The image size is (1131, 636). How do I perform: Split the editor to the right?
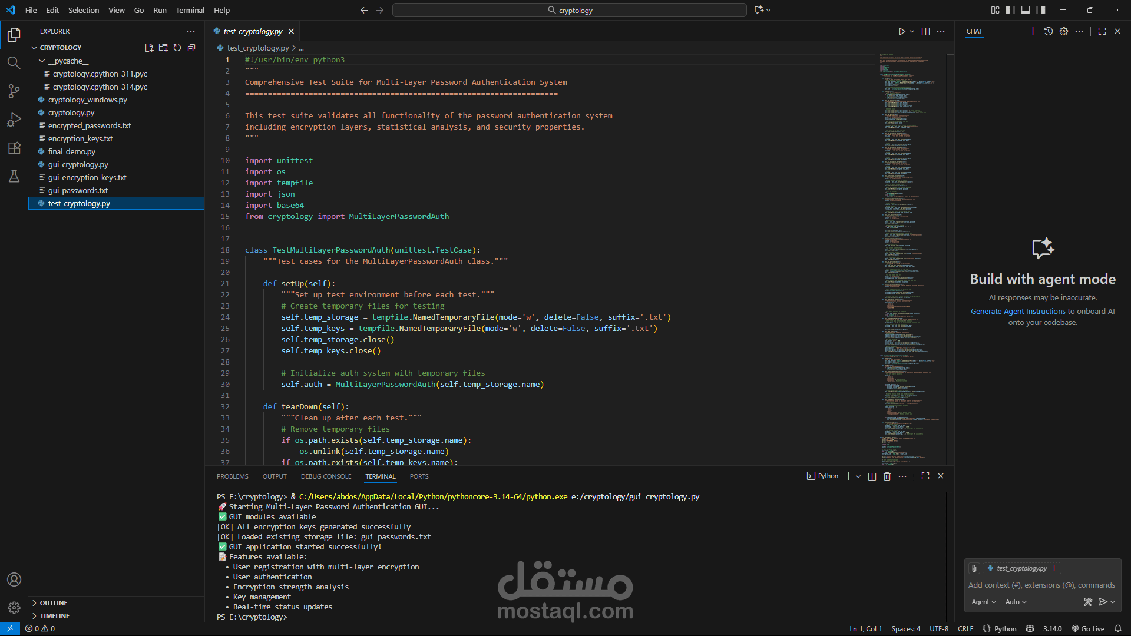point(925,31)
